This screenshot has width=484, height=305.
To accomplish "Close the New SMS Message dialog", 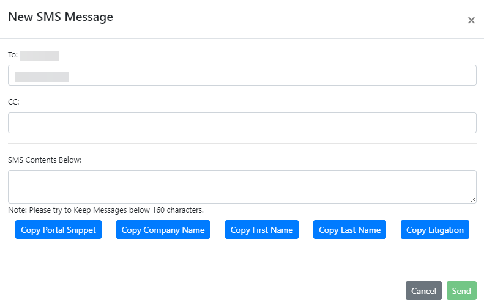I will tap(471, 20).
